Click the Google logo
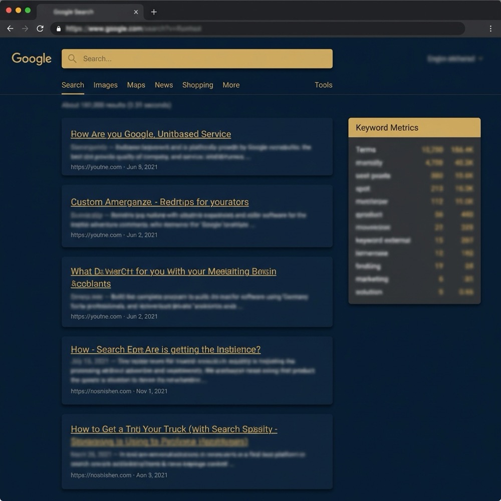 (31, 59)
